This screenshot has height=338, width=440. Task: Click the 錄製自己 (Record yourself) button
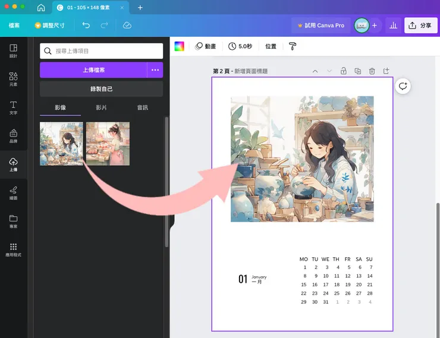coord(101,89)
